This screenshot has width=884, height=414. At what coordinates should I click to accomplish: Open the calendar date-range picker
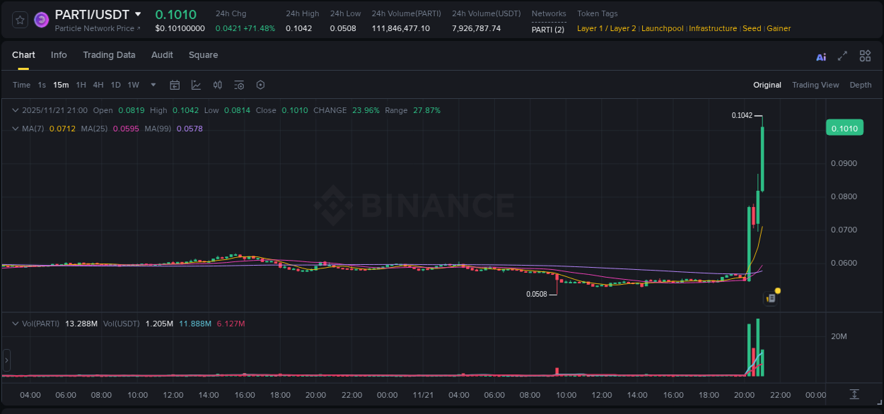[175, 84]
